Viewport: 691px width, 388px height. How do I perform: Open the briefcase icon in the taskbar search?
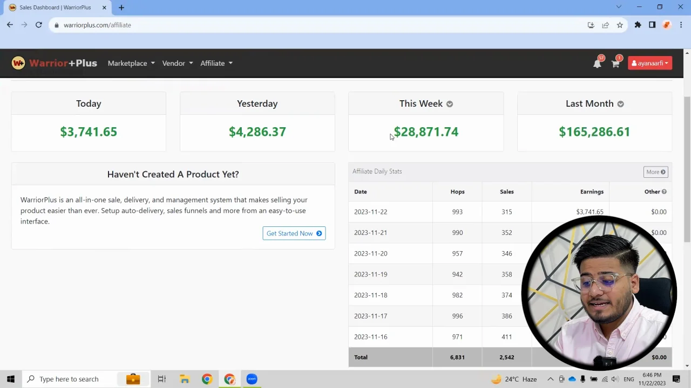(133, 379)
